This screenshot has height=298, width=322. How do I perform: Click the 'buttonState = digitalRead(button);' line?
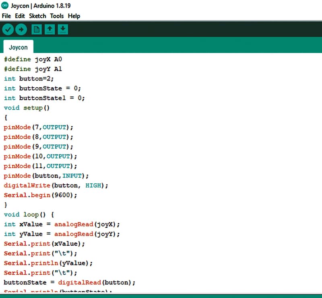(70, 282)
